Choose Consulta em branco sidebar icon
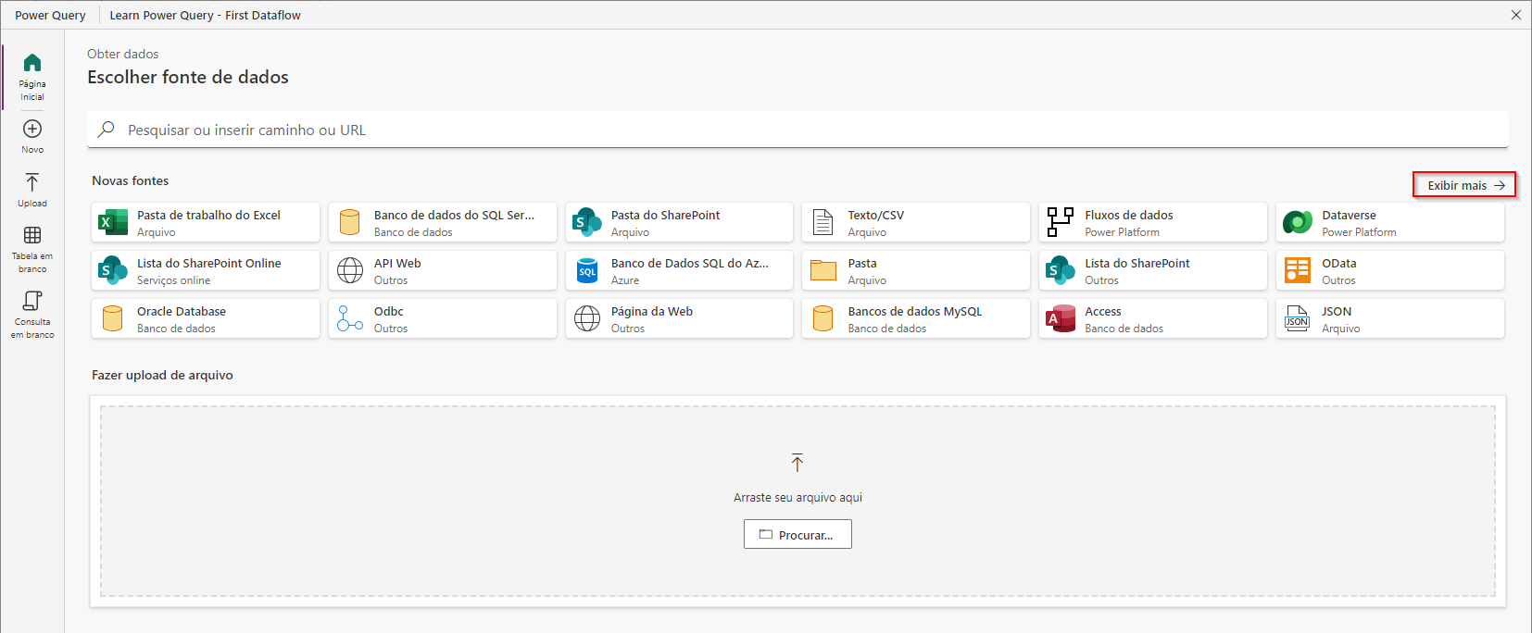 32,301
